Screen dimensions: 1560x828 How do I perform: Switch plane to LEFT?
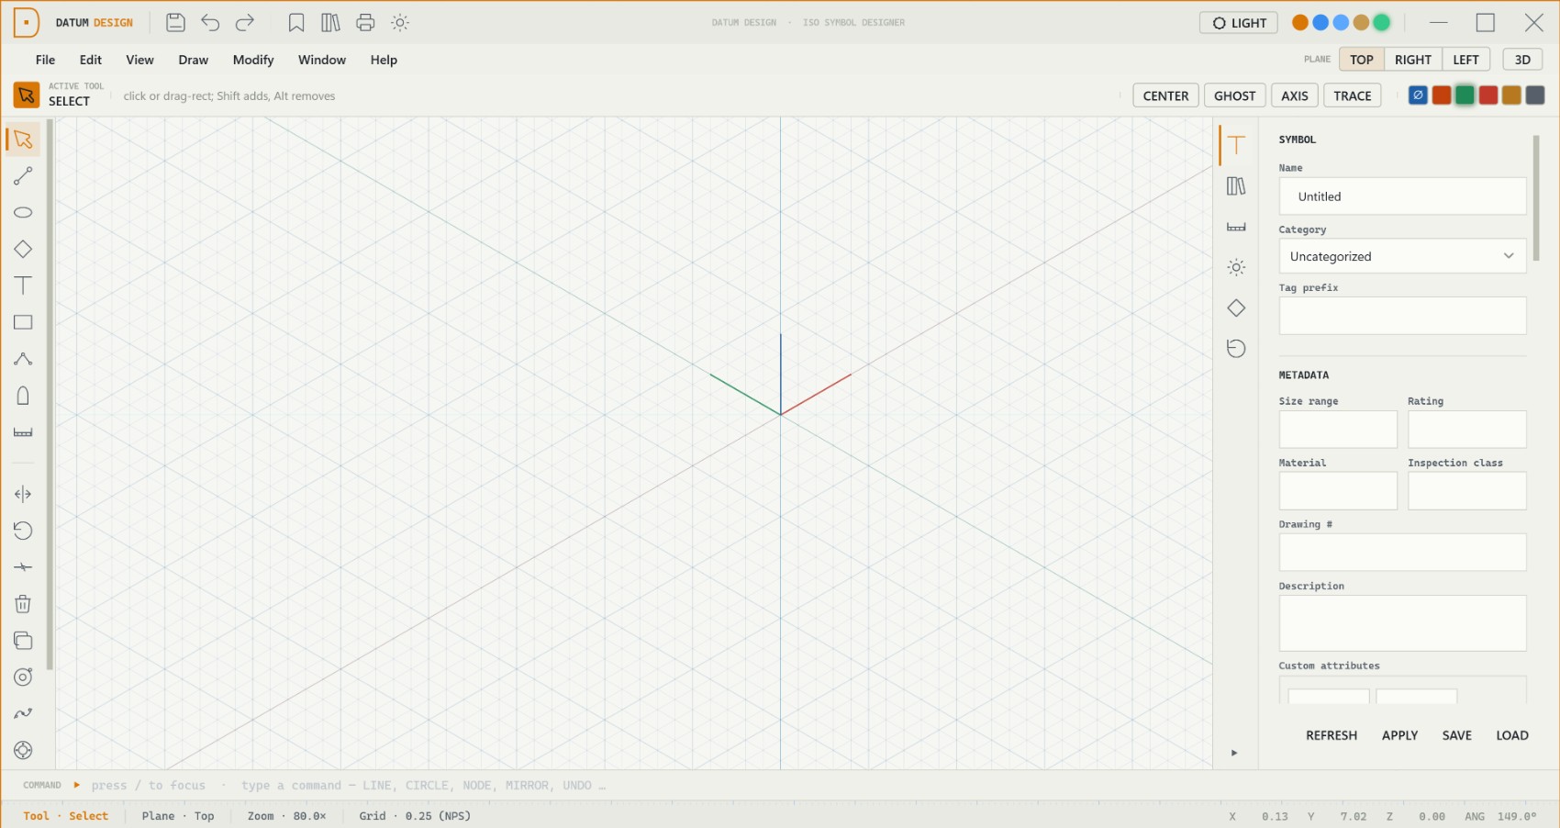[x=1465, y=60]
